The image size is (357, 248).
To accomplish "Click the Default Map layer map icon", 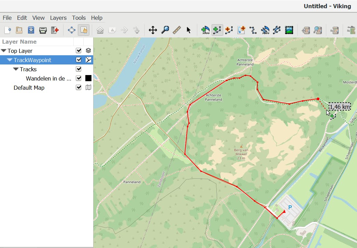I will pyautogui.click(x=88, y=87).
